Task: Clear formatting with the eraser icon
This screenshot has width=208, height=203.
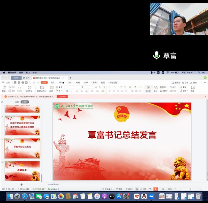Action: point(104,87)
